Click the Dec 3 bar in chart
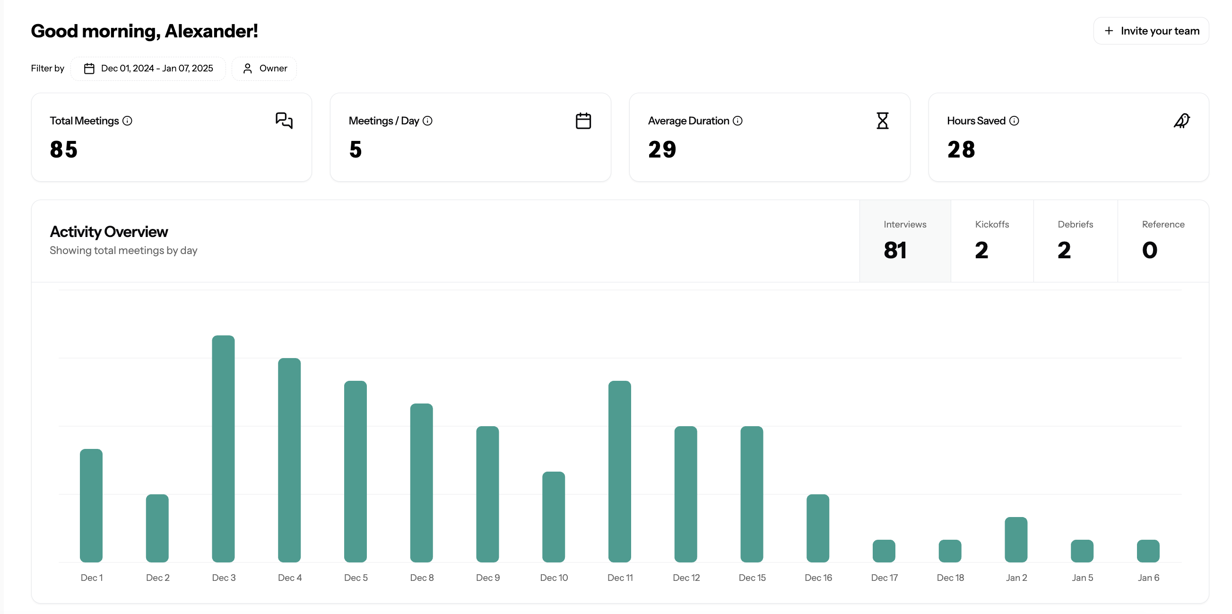Viewport: 1232px width, 614px height. click(x=223, y=448)
